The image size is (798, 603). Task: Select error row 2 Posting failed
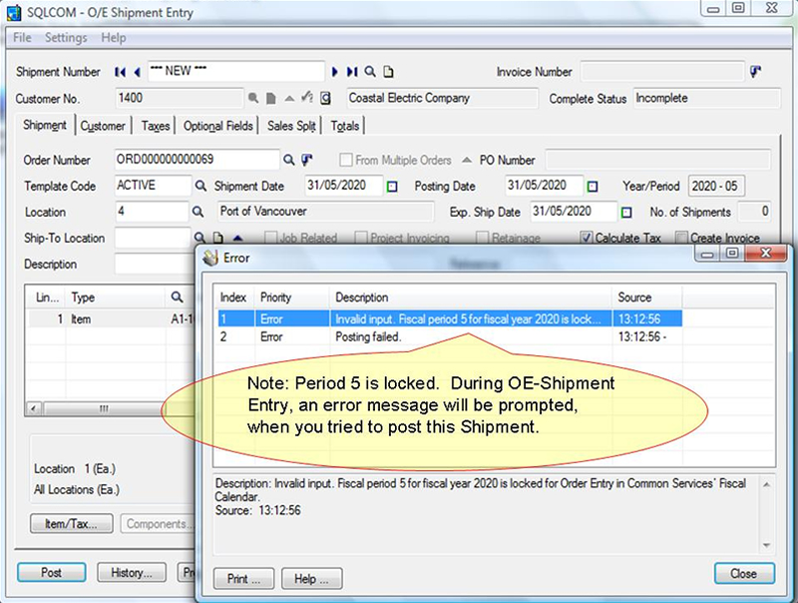pos(450,336)
